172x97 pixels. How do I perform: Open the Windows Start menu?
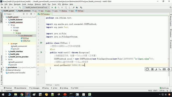[3, 95]
